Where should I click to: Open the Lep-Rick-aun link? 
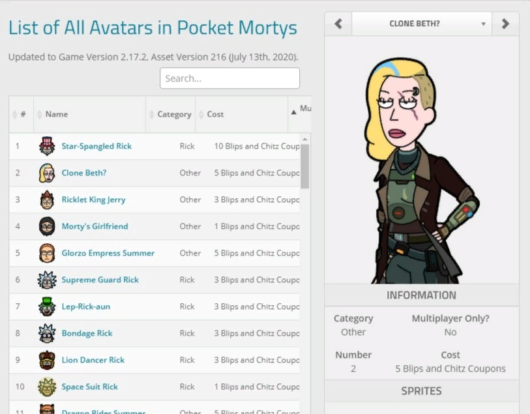[86, 306]
